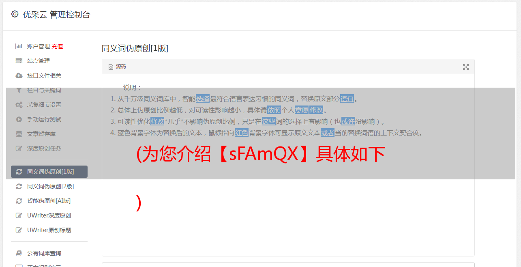
Task: Click the book icon beside 公有词库查询
Action: tap(19, 253)
